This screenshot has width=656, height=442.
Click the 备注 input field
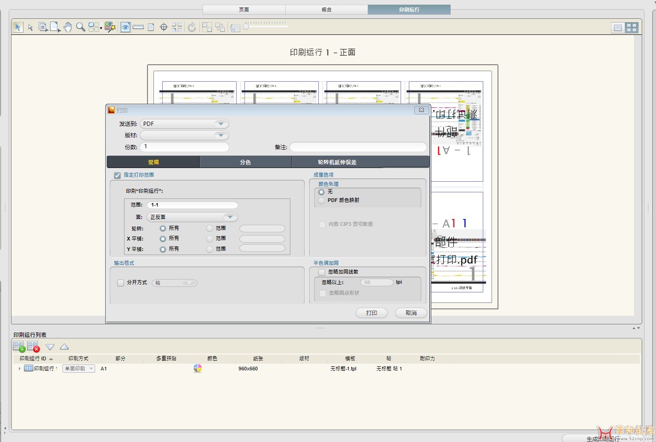coord(358,147)
